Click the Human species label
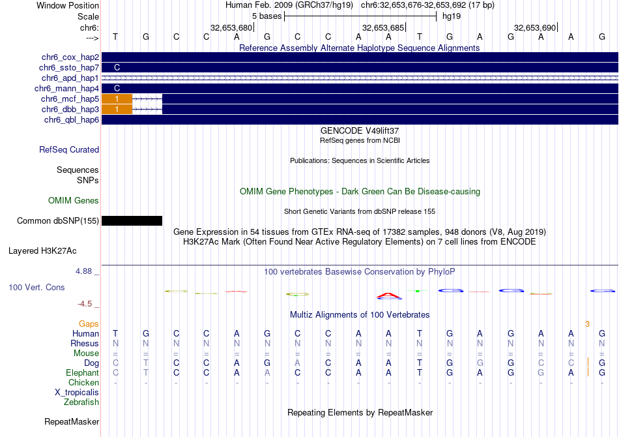This screenshot has height=437, width=619. (85, 334)
